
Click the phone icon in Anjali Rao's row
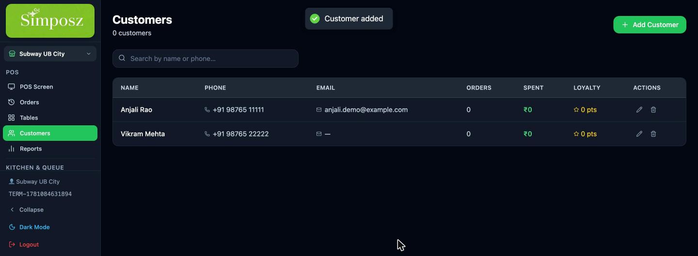click(207, 110)
